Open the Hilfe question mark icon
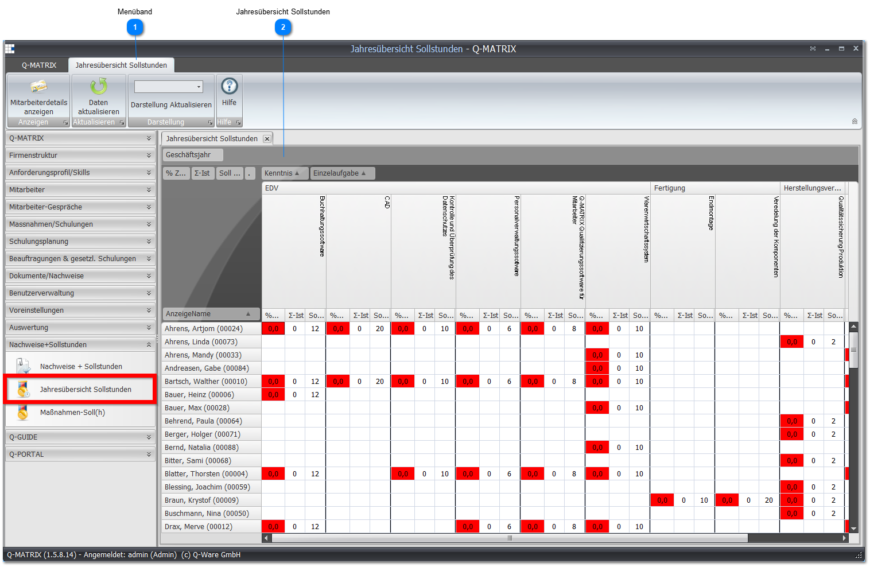The width and height of the screenshot is (870, 567). (230, 86)
